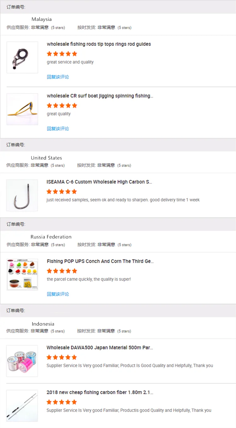Click the ISEAMA C-6 Custom Wholesale title
Viewport: 236px width, 428px height.
tap(99, 182)
